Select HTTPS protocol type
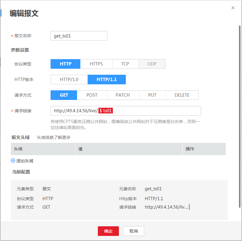 click(x=96, y=64)
